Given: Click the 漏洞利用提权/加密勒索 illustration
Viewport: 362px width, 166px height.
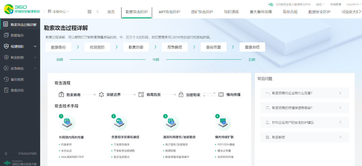Looking at the screenshot, I should (171, 123).
